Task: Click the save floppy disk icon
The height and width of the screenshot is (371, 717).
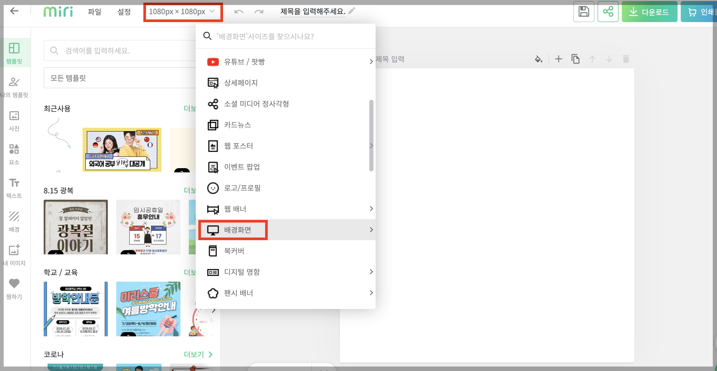Action: click(x=583, y=12)
